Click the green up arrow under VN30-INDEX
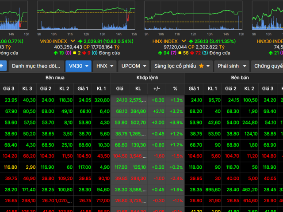The width and height of the screenshot is (283, 212). [56, 53]
